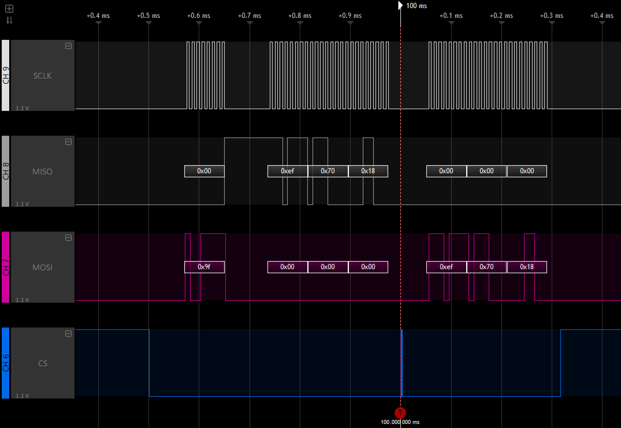Click the MISO 0xef decoded byte
The height and width of the screenshot is (428, 621).
[288, 171]
